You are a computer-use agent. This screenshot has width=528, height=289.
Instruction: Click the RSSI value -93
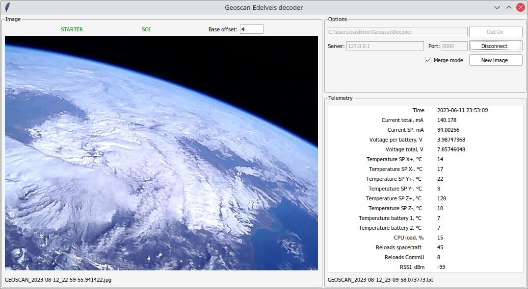[x=441, y=267]
